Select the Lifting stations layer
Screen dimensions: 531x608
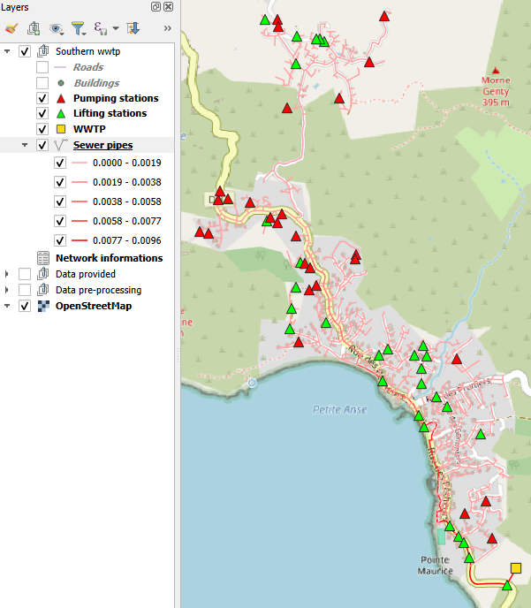(x=110, y=114)
